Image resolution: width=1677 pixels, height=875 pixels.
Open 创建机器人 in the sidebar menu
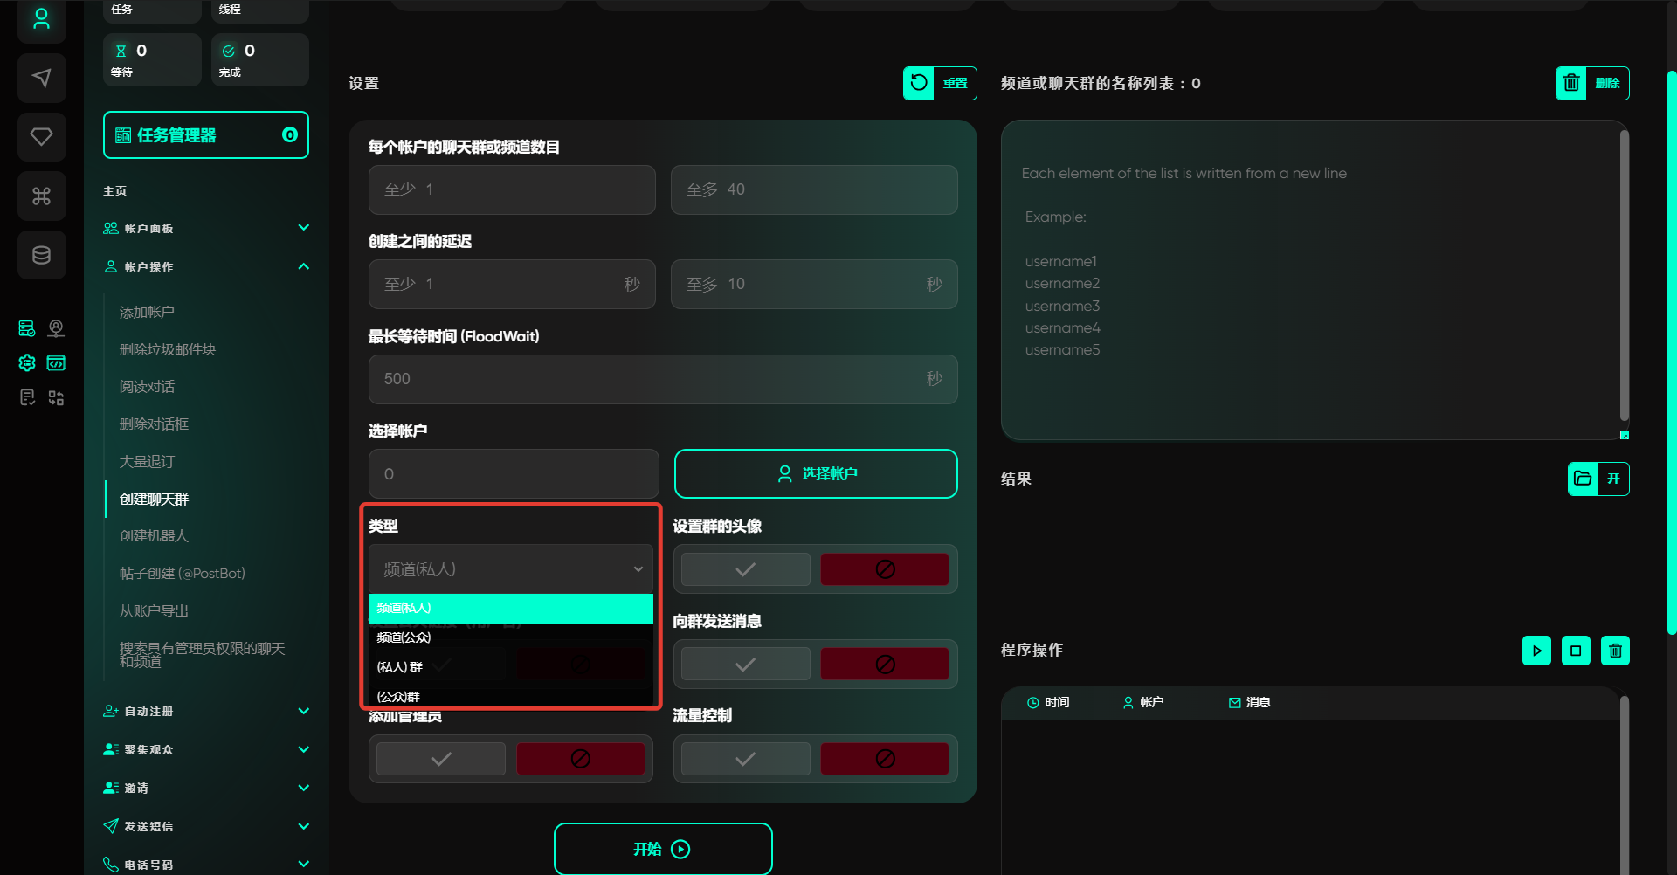(x=154, y=536)
